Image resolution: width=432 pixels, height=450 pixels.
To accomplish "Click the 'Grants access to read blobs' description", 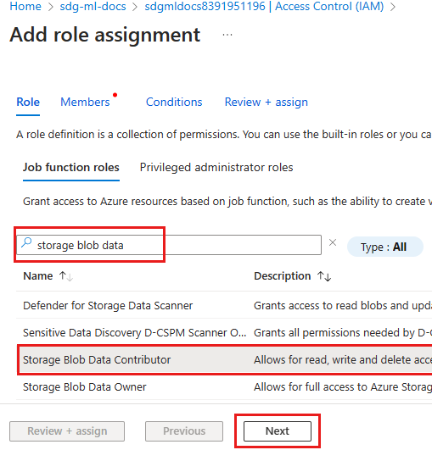I will point(343,306).
